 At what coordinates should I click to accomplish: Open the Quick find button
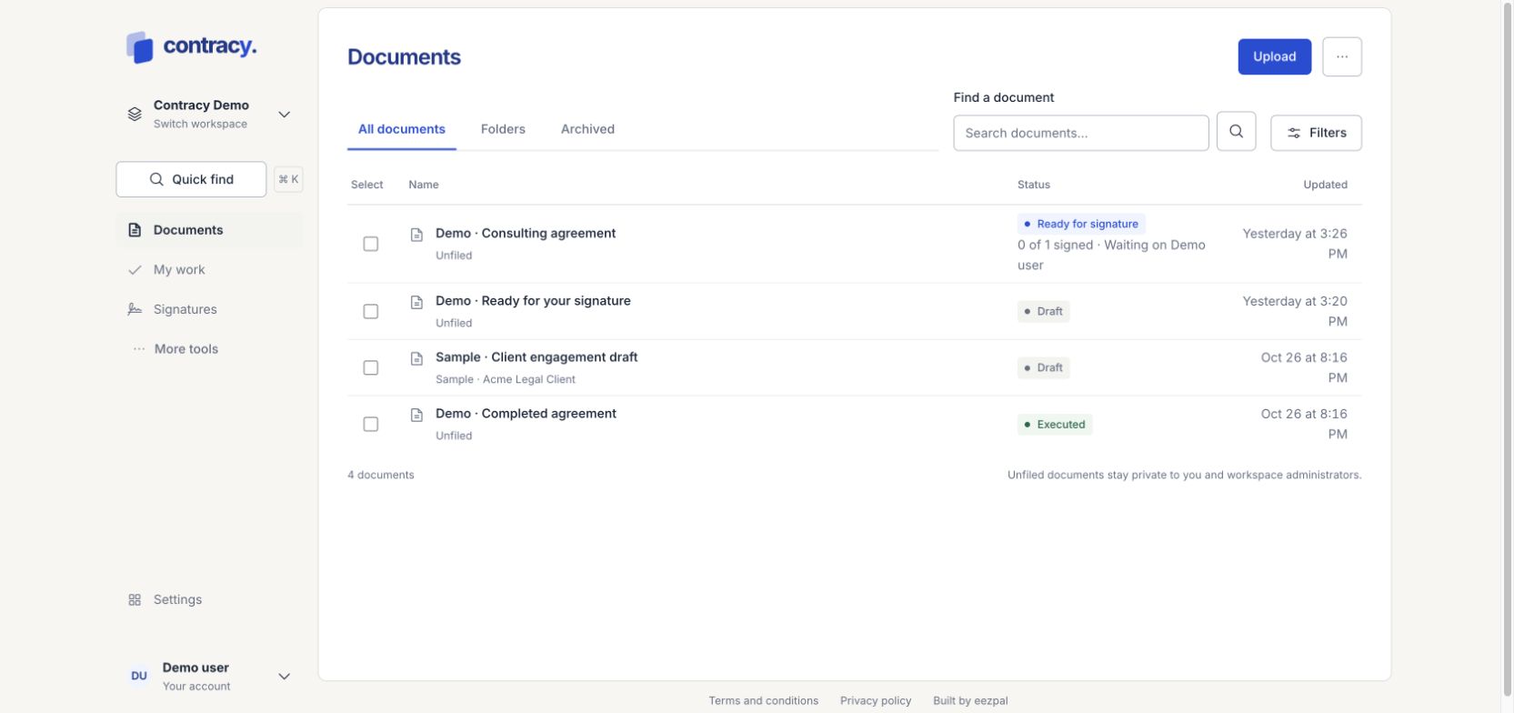pos(191,179)
